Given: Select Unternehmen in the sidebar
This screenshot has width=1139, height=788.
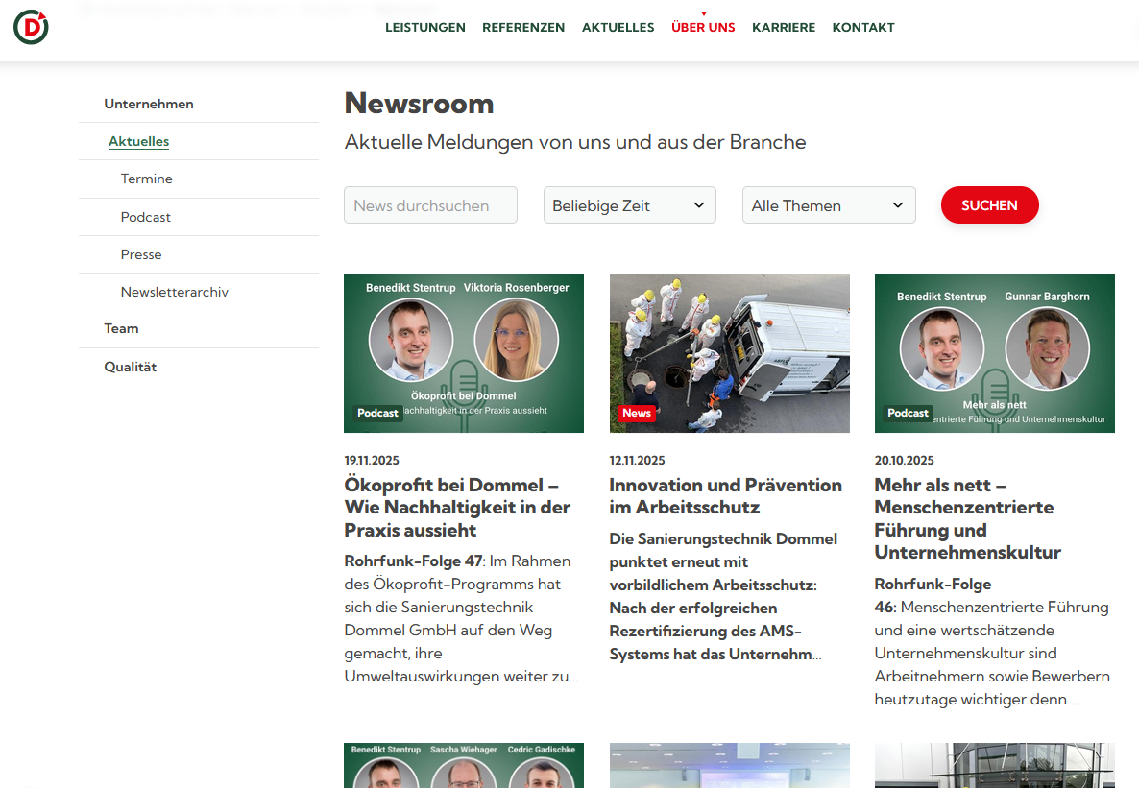Looking at the screenshot, I should (149, 104).
